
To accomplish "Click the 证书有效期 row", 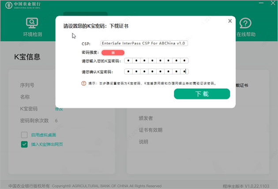I will pos(150,130).
